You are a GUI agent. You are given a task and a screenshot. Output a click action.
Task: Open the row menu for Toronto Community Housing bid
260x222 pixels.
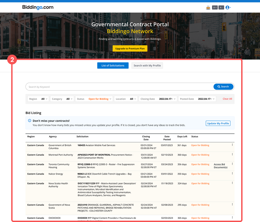click(232, 164)
